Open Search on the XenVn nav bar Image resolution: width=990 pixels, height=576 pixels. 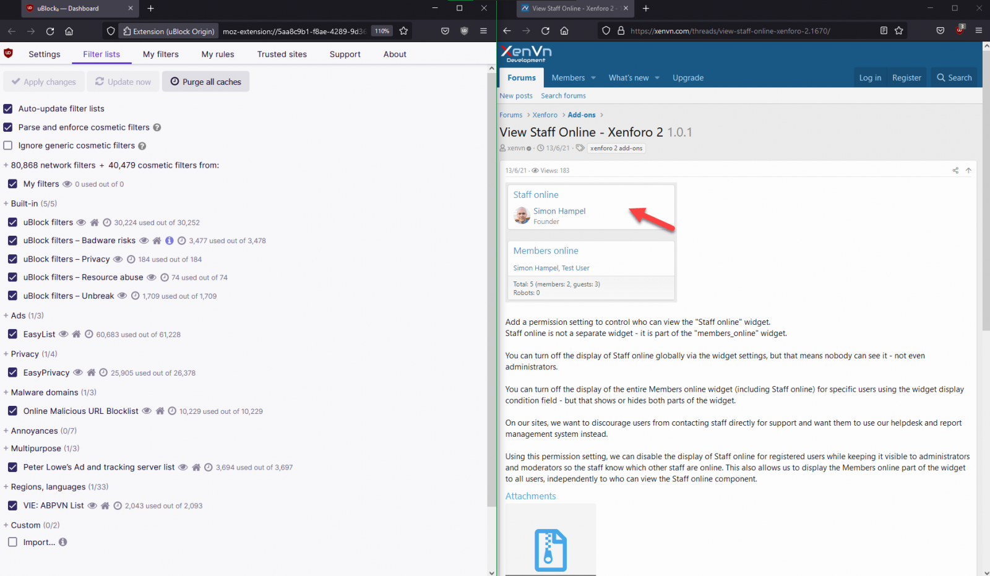tap(954, 78)
